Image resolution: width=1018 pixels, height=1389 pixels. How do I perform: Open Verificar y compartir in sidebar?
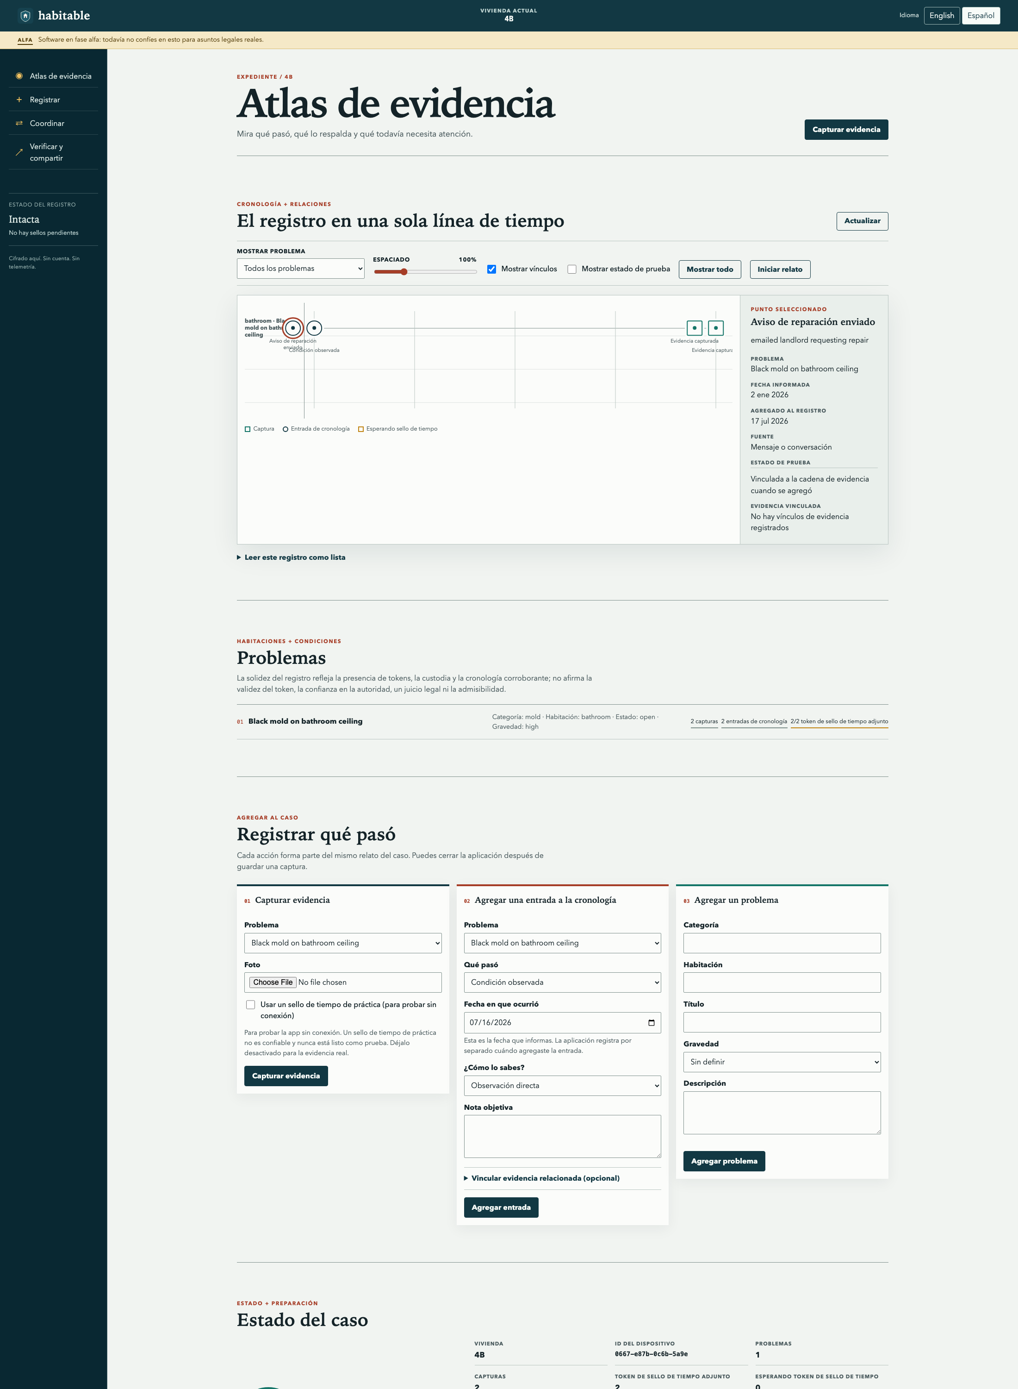(x=54, y=152)
